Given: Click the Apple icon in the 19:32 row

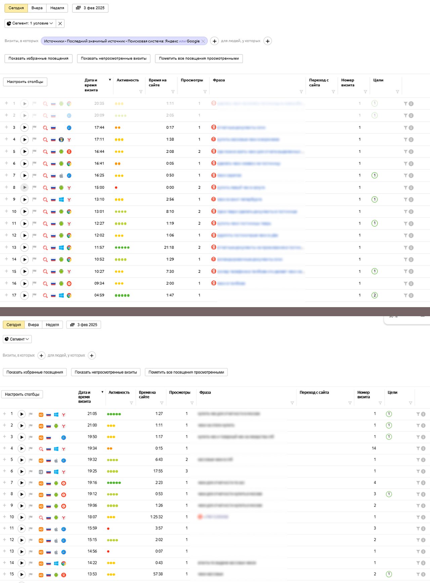Looking at the screenshot, I should click(56, 461).
